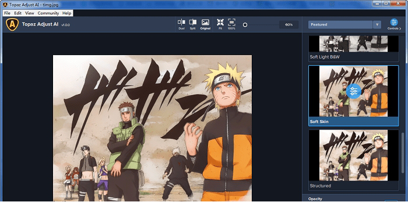
Task: Click the Topaz Adjust AI logo
Action: pyautogui.click(x=12, y=24)
